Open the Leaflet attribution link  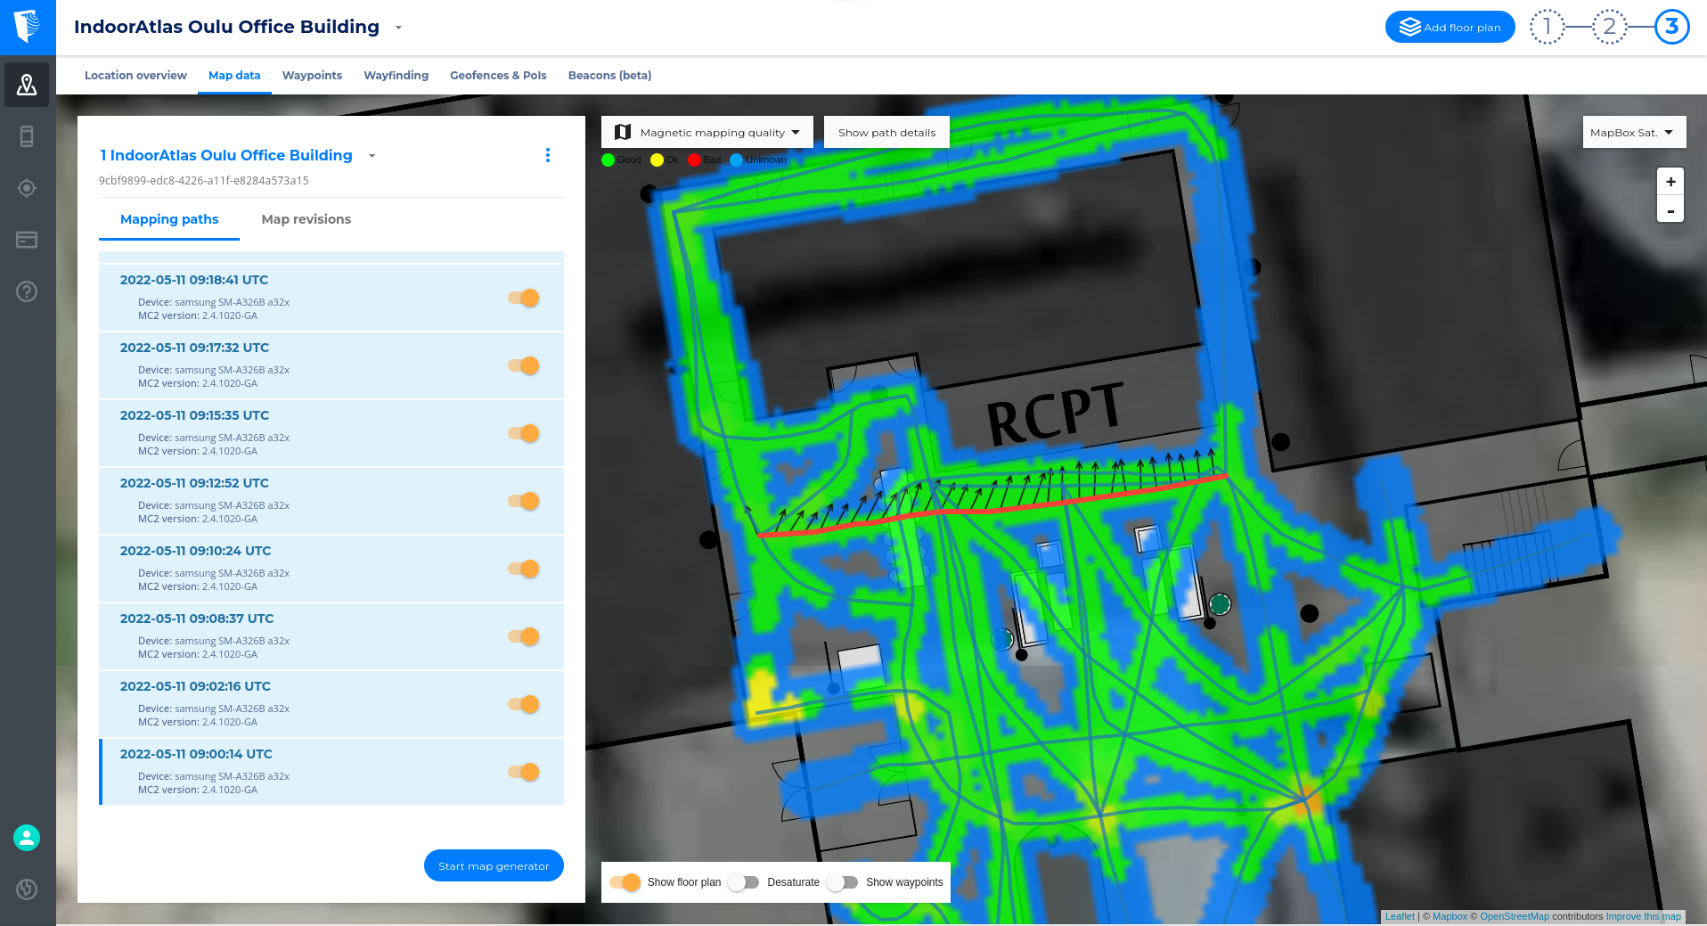(x=1400, y=916)
